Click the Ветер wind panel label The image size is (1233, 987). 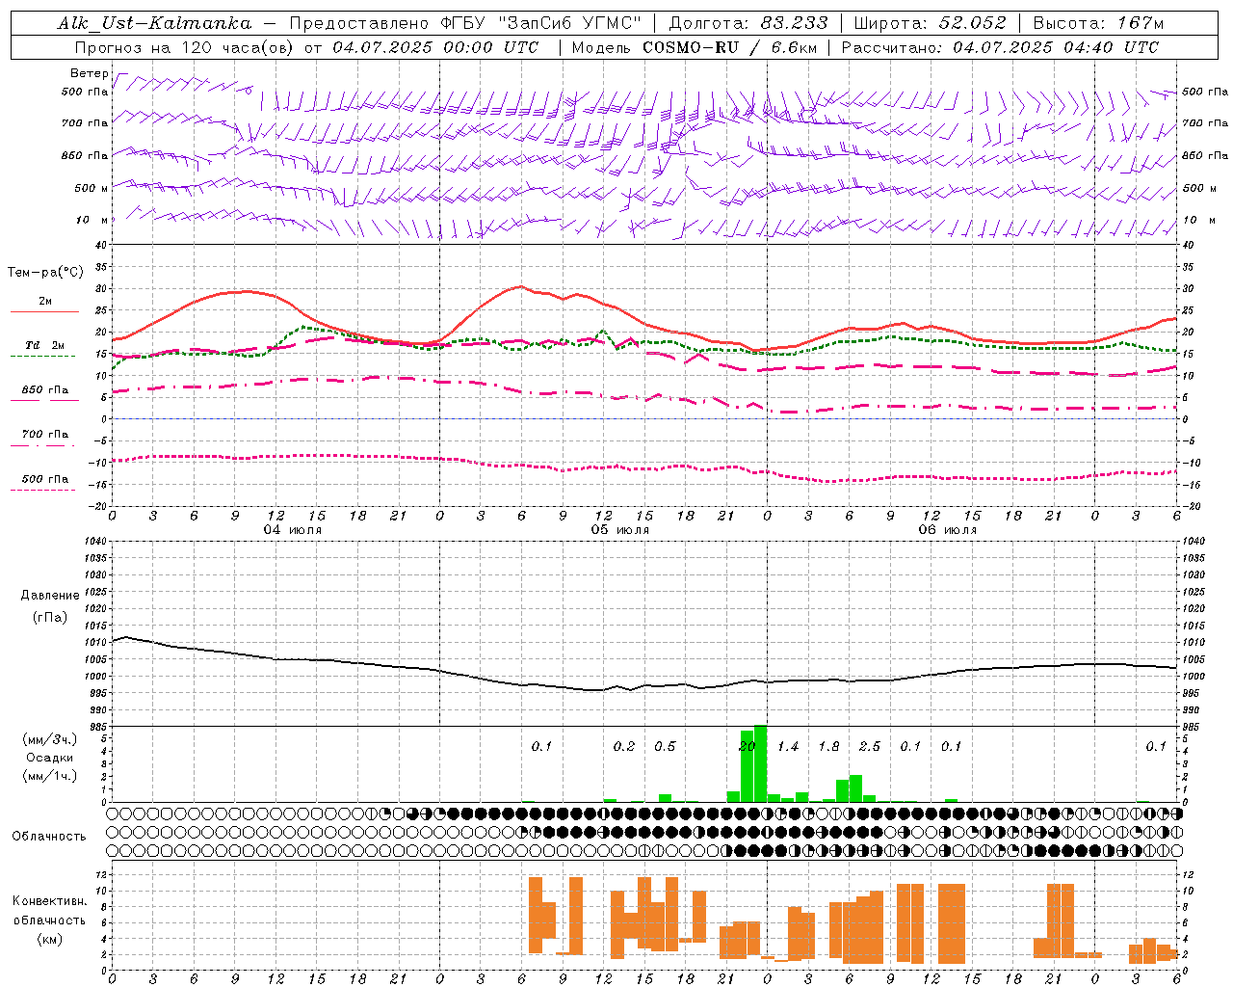90,73
